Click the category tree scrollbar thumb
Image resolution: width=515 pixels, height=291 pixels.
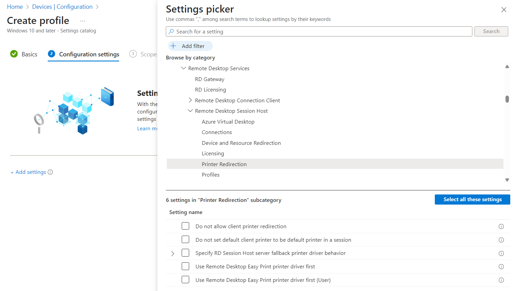tap(507, 99)
